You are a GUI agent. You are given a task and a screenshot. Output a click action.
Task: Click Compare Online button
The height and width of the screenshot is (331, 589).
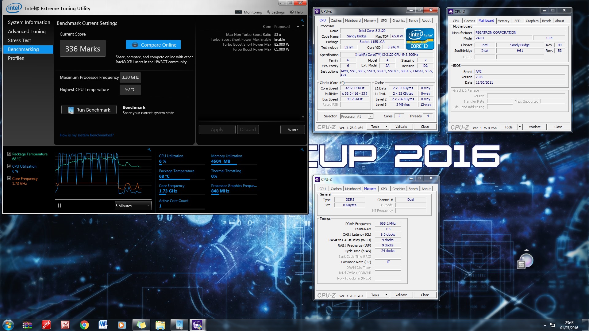click(x=153, y=45)
